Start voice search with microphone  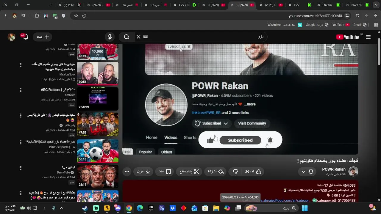coord(110,37)
